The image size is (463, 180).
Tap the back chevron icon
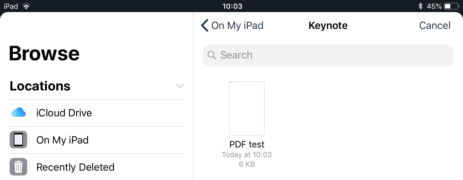coord(205,26)
